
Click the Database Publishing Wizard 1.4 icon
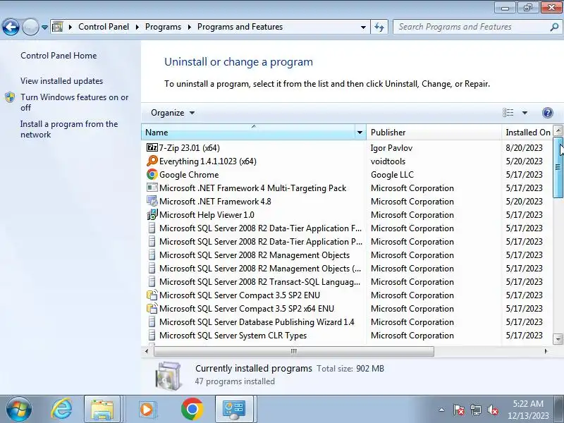coord(152,321)
